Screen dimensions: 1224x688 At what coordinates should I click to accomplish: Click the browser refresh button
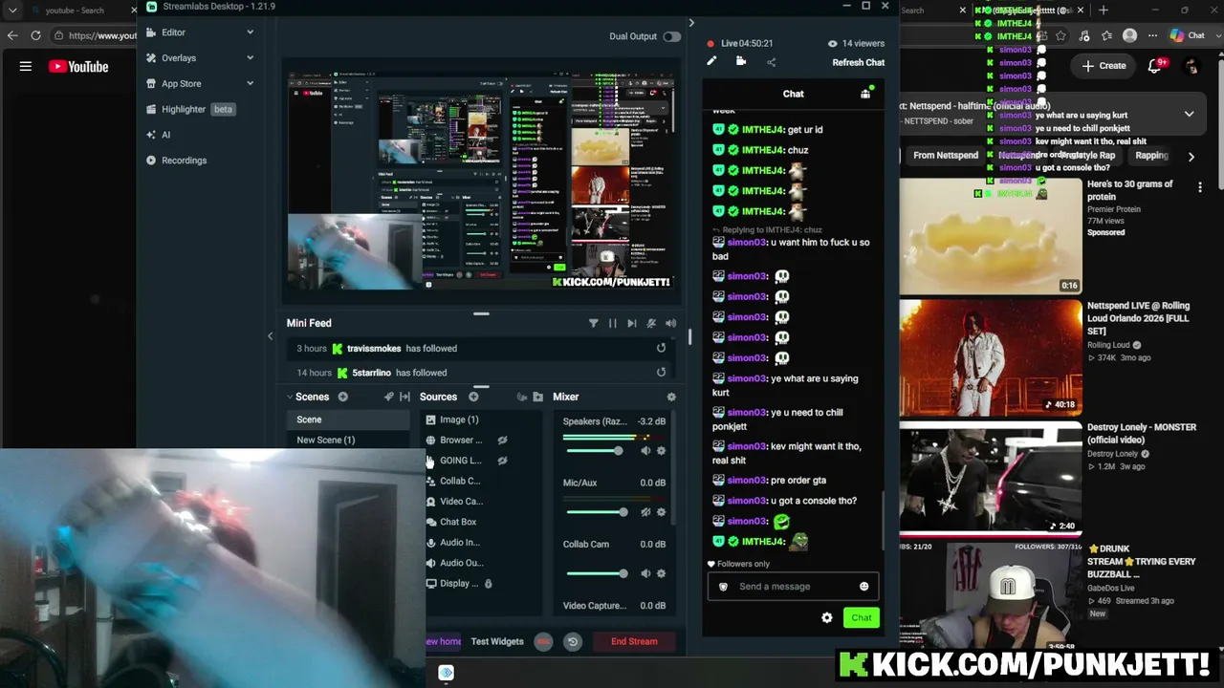[x=35, y=35]
